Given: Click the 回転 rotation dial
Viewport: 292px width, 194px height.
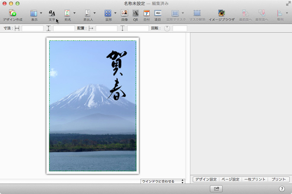Looking at the screenshot, I should tap(167, 28).
